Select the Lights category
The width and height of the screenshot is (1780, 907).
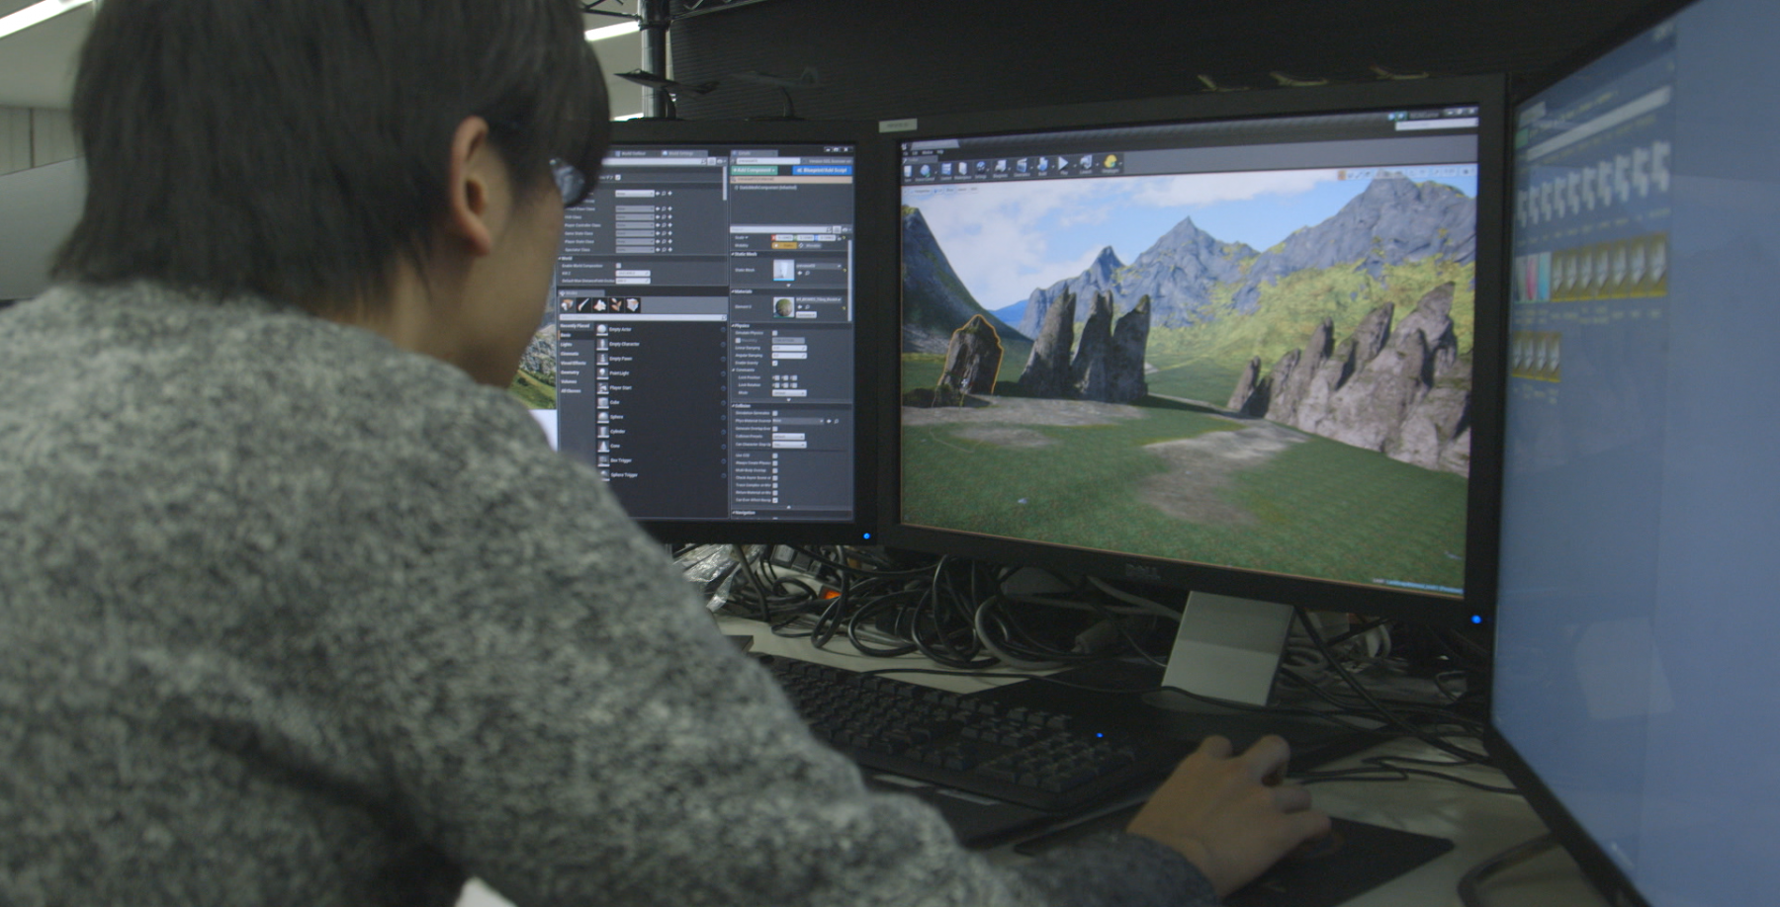click(567, 345)
